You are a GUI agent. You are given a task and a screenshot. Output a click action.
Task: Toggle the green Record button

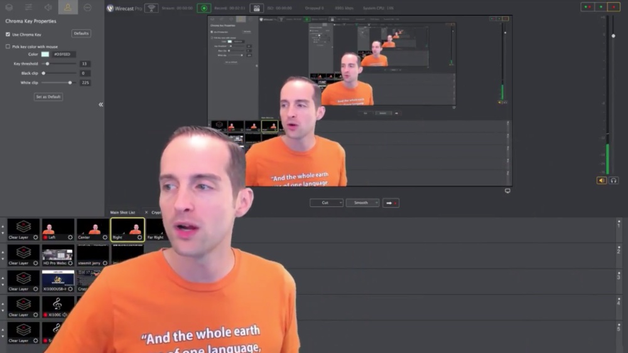[204, 8]
